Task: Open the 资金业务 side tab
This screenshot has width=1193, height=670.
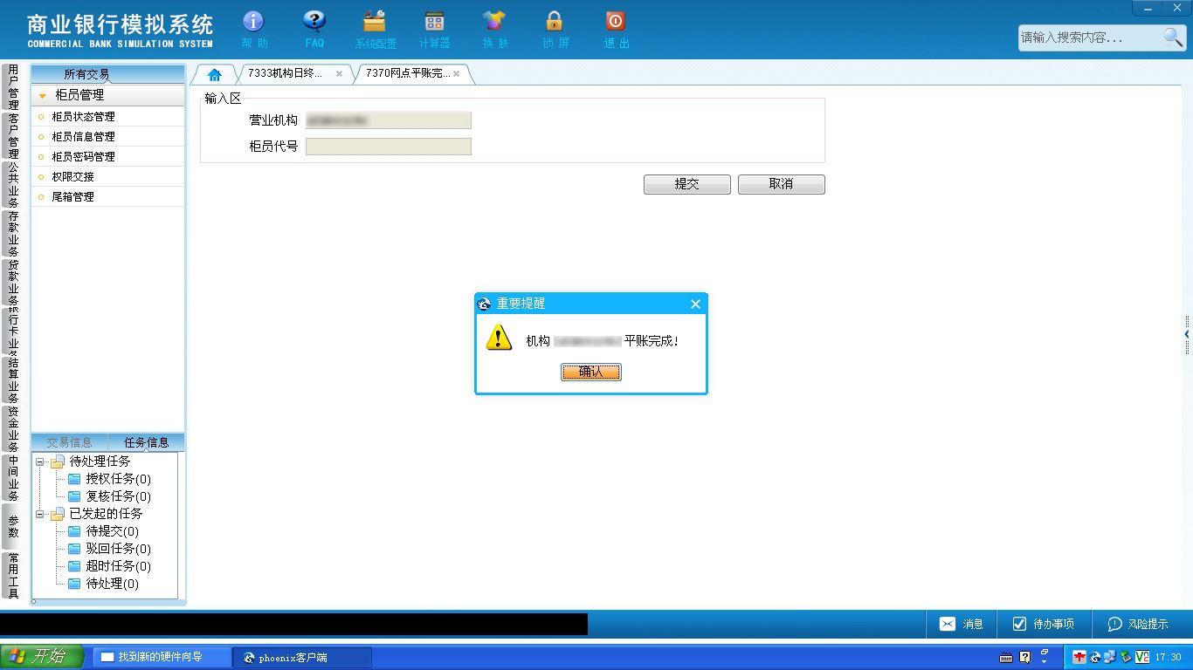Action: click(12, 429)
